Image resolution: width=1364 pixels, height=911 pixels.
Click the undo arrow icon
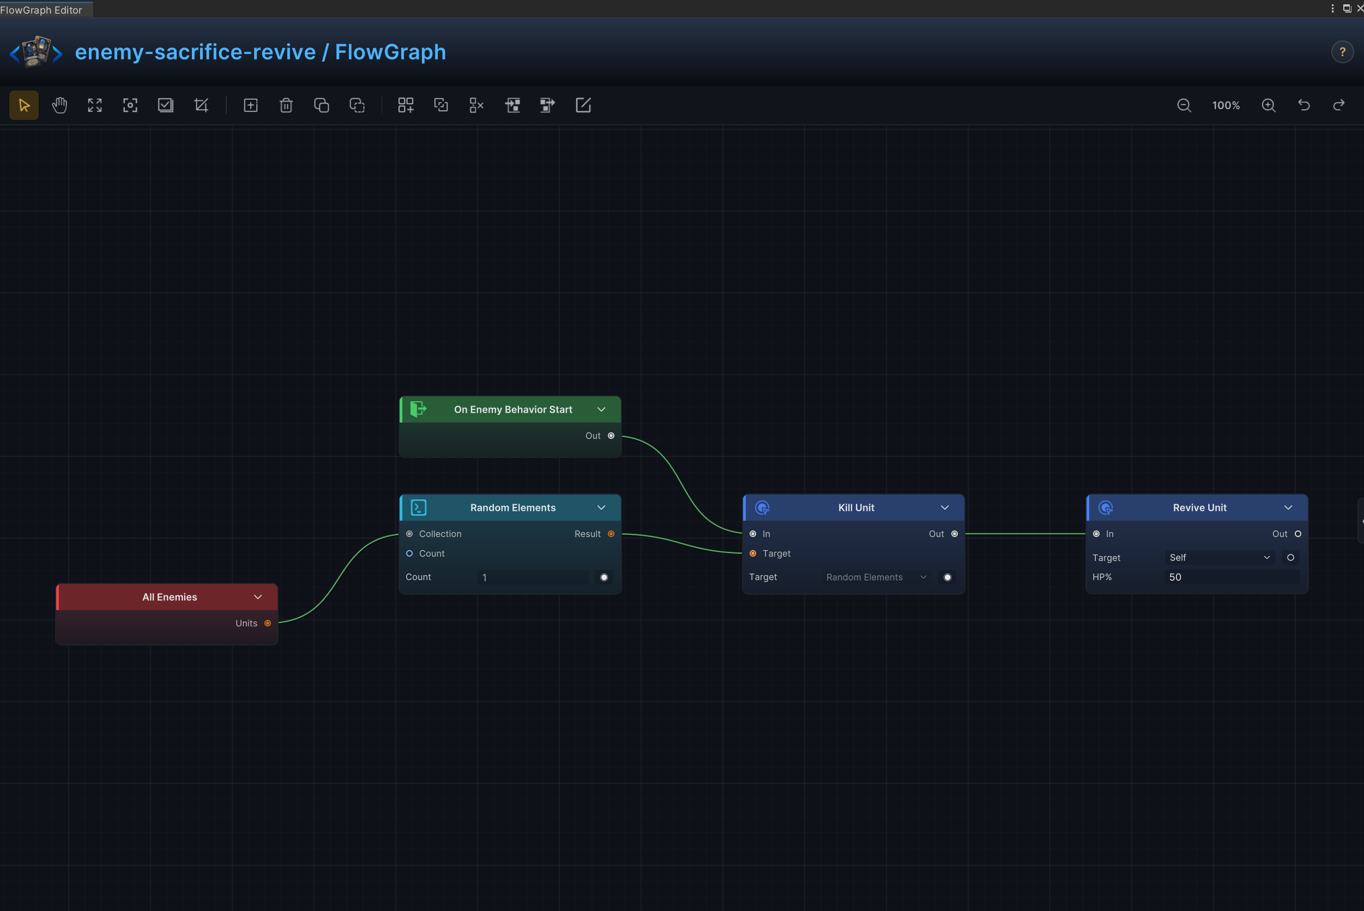[x=1304, y=105]
